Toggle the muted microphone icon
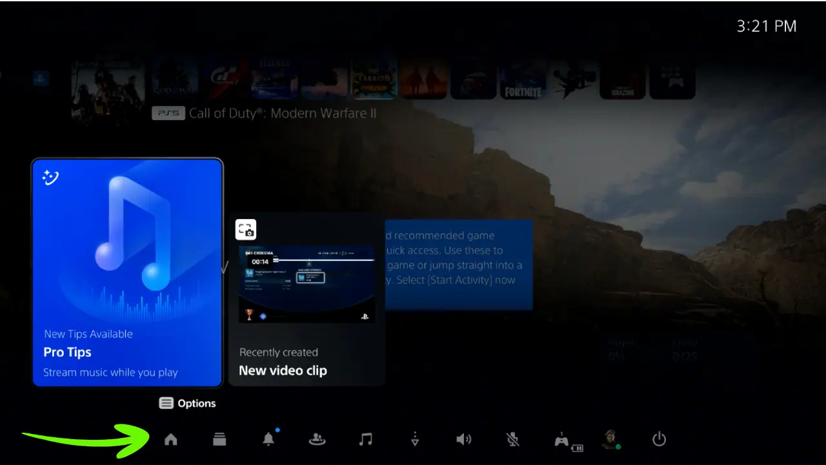This screenshot has height=465, width=826. (x=513, y=440)
